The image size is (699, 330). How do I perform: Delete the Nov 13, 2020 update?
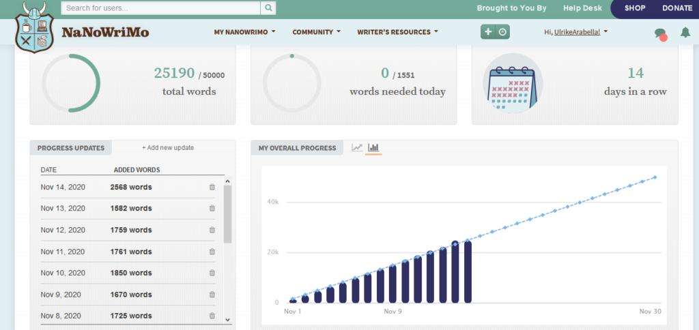click(x=212, y=208)
